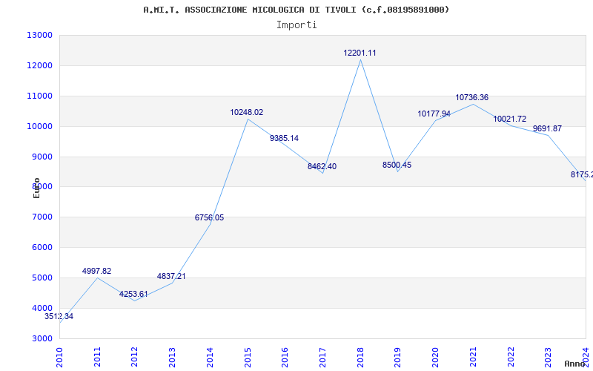Viewport: 593px width, 371px height.
Task: Select the data label 4837.21
Action: click(171, 276)
